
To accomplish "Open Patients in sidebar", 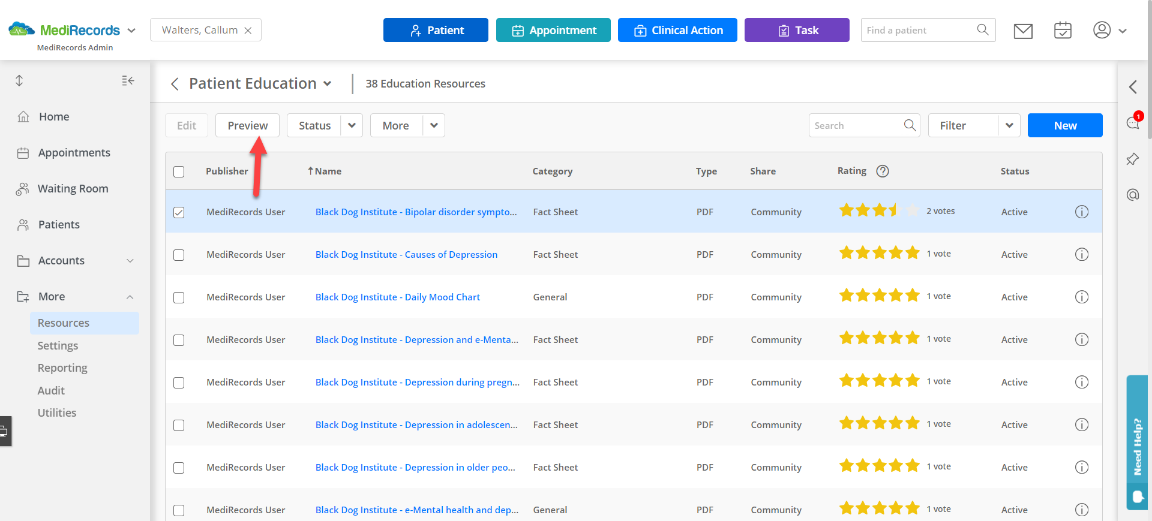I will [x=59, y=224].
